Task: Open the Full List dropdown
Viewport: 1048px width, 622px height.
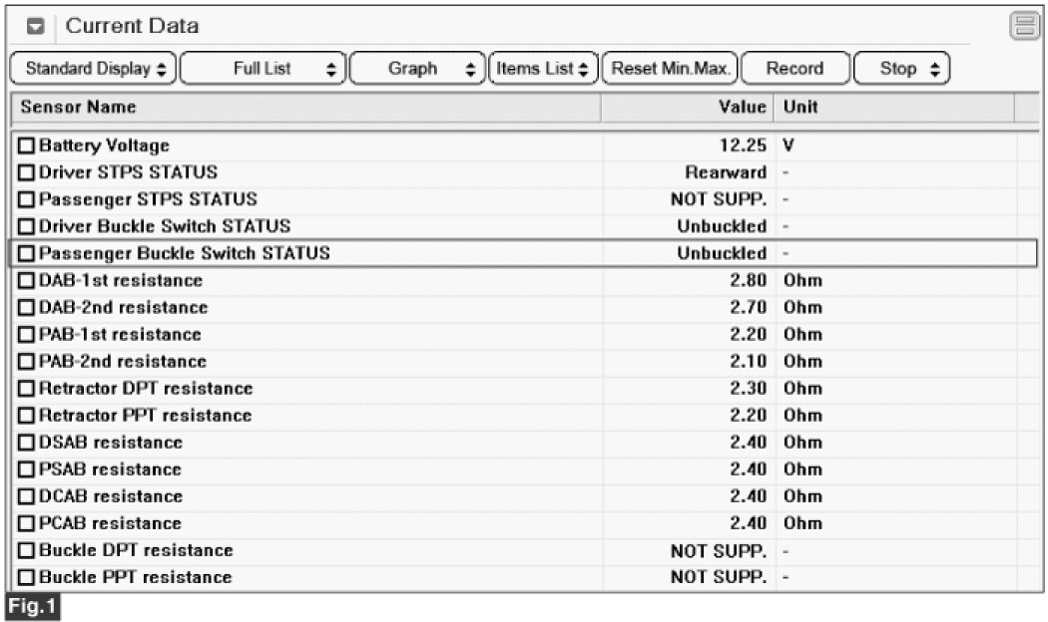Action: coord(263,69)
